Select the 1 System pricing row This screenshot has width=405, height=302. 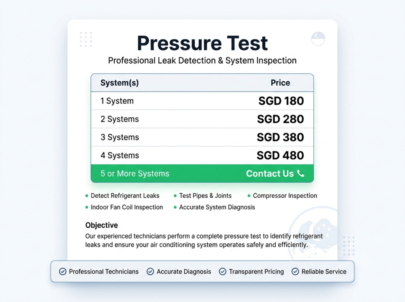pyautogui.click(x=202, y=101)
